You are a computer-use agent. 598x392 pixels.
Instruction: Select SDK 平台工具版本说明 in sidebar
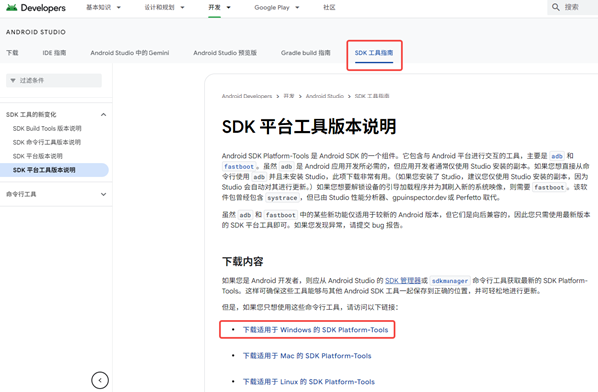54,170
